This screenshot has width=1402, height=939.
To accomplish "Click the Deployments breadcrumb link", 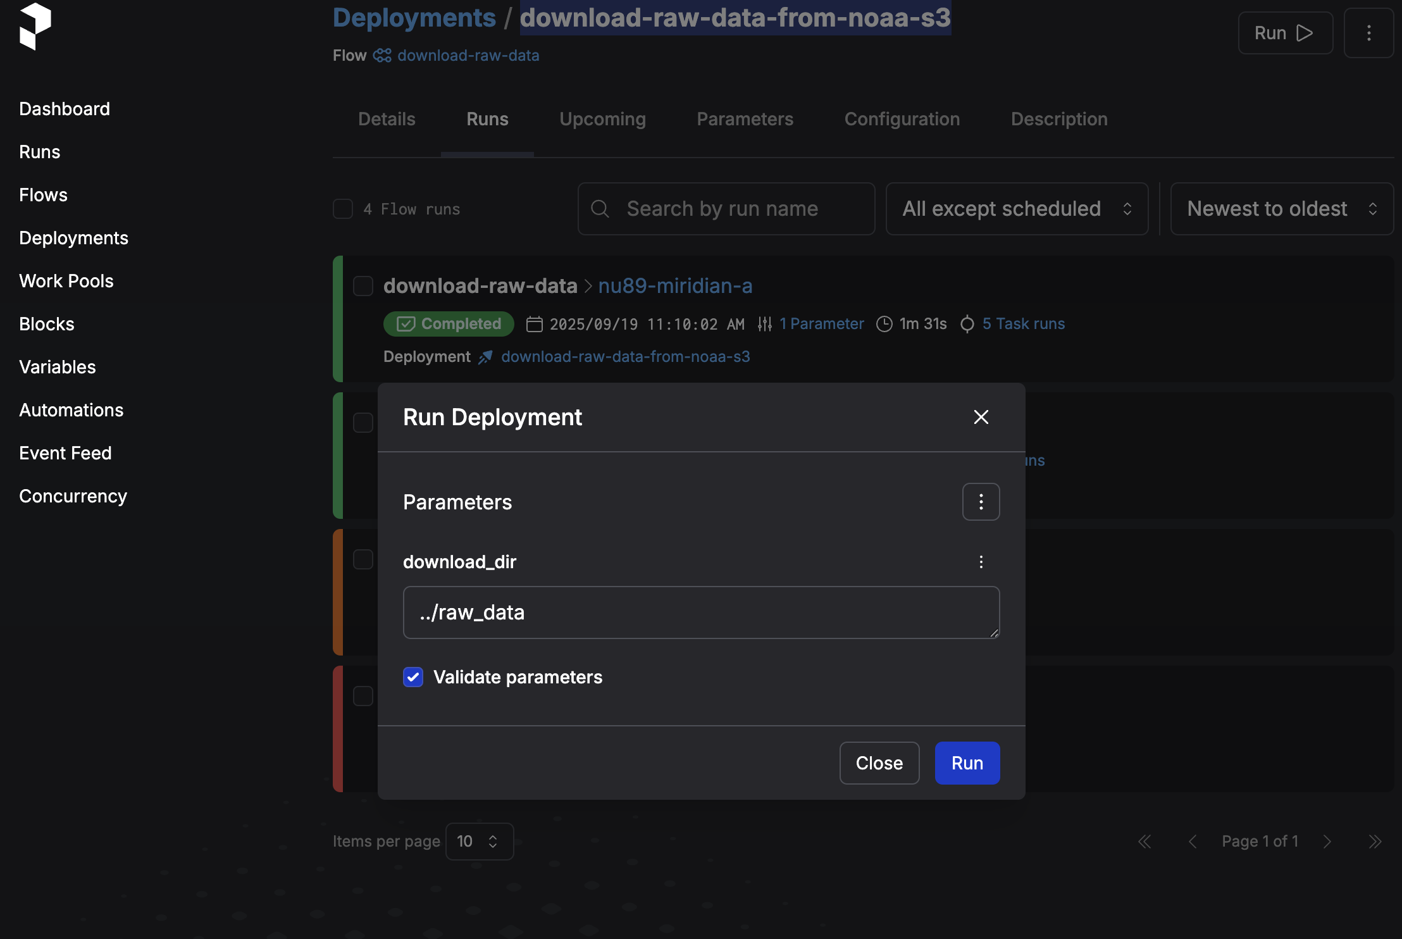I will coord(414,18).
